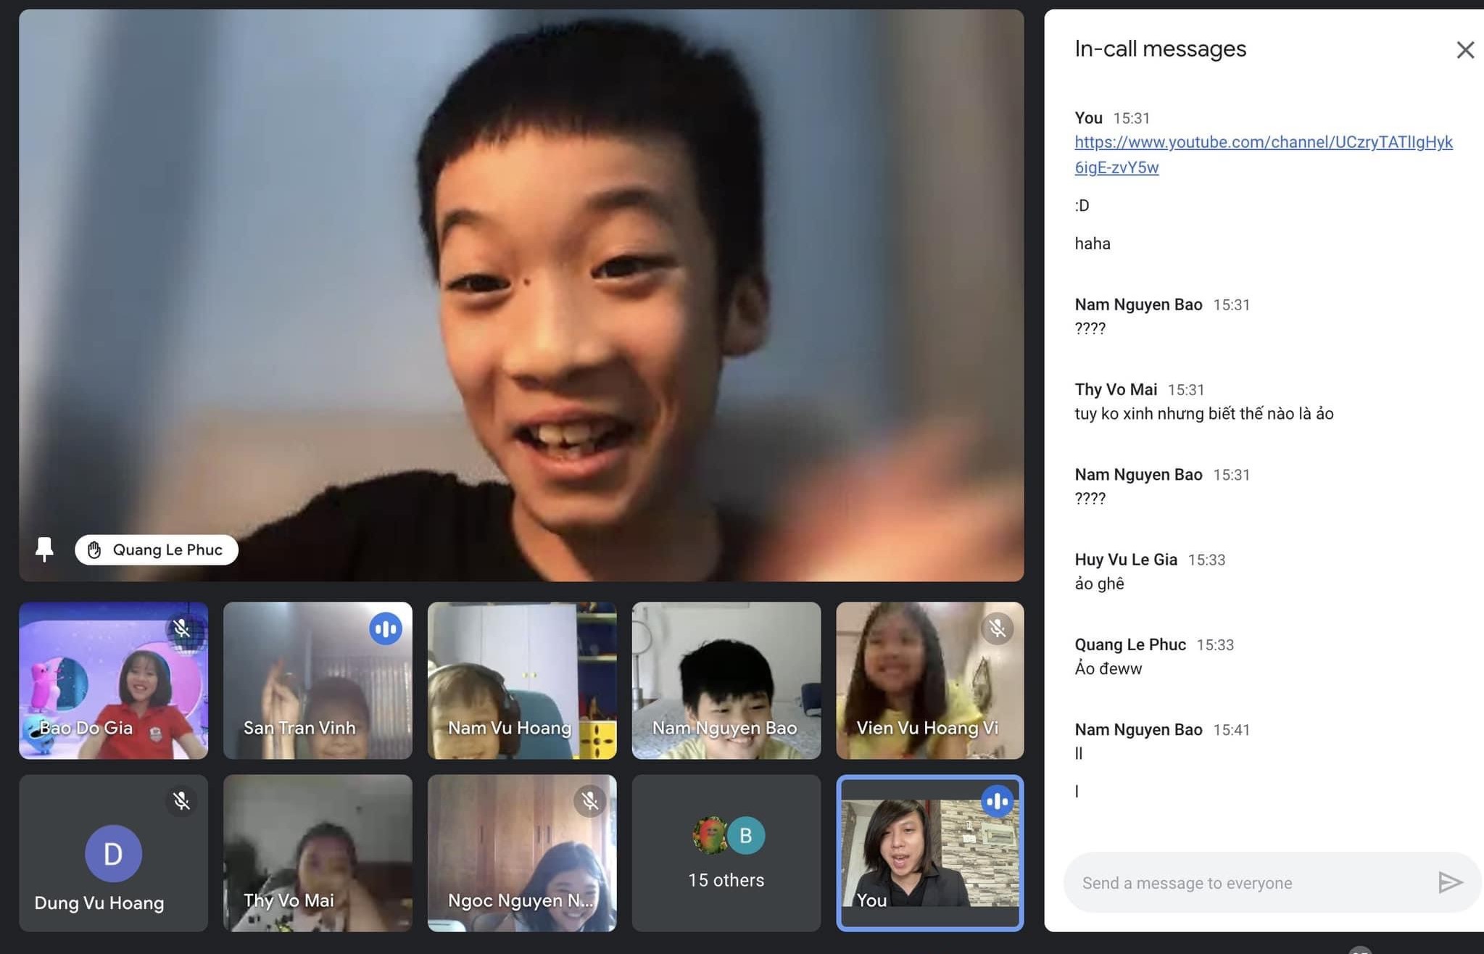Click audio indicator on your own tile
The height and width of the screenshot is (954, 1484).
pyautogui.click(x=998, y=801)
